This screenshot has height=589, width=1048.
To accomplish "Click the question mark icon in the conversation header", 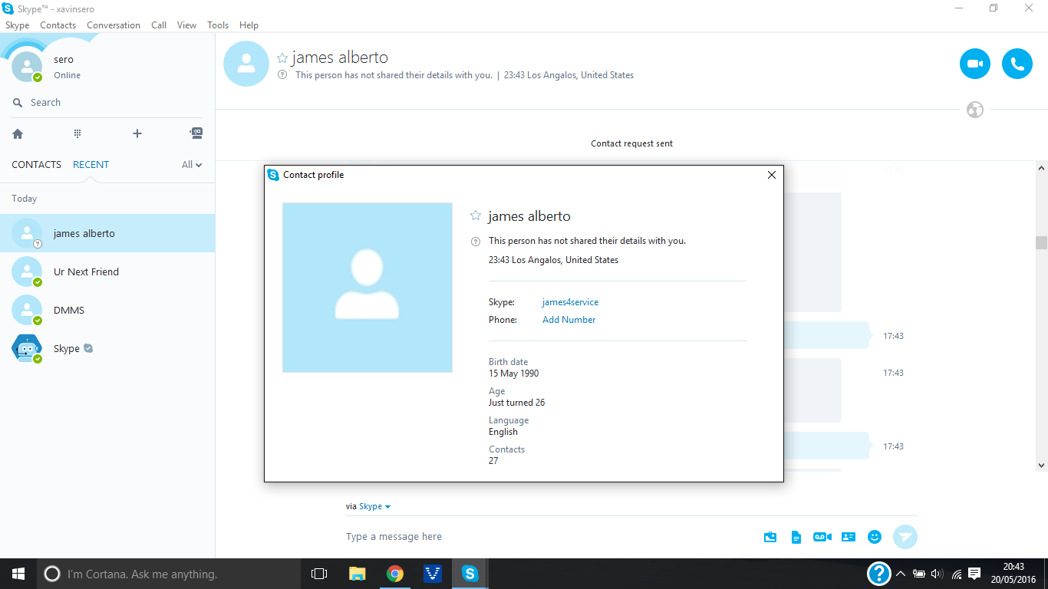I will click(x=282, y=75).
